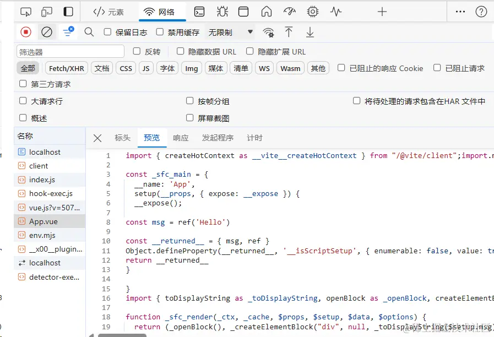Image resolution: width=494 pixels, height=337 pixels.
Task: Open the 发起程序 tab
Action: coord(218,138)
